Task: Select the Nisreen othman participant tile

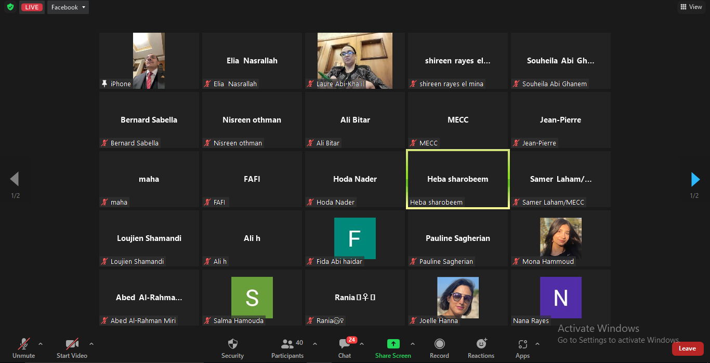Action: coord(252,120)
